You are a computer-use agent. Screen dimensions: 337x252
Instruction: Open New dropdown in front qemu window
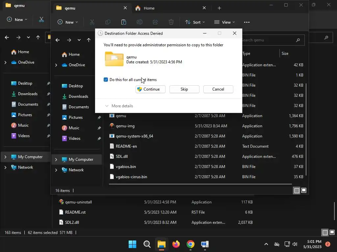coord(68,22)
